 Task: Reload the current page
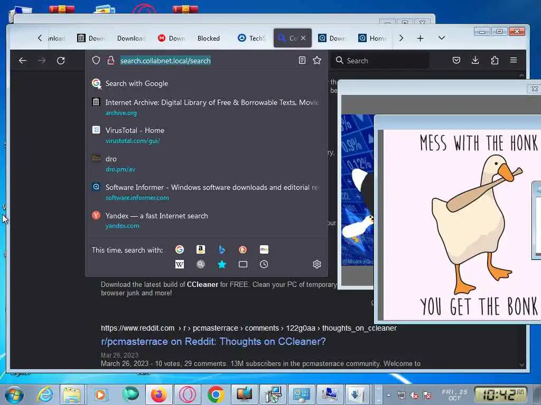(x=61, y=61)
